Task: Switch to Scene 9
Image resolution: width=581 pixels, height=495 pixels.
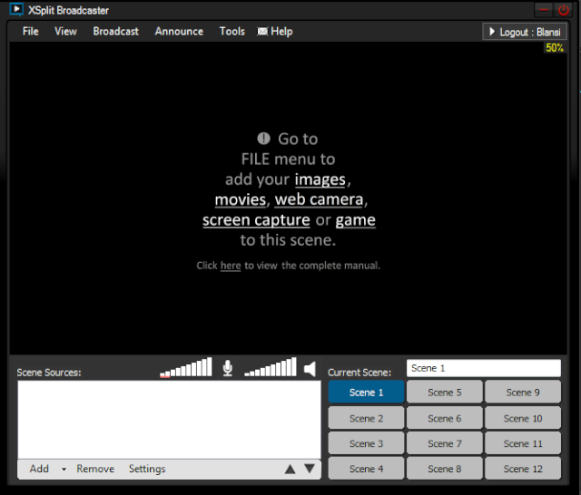Action: coord(523,392)
